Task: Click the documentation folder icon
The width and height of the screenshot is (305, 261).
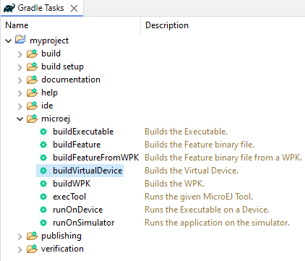Action: [32, 80]
